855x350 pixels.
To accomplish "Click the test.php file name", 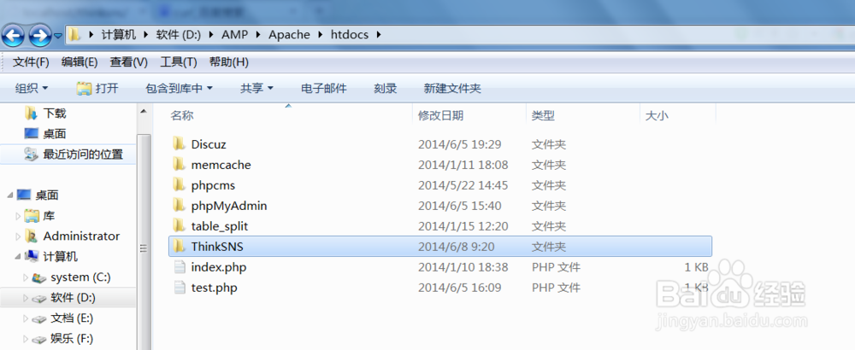I will click(x=214, y=288).
